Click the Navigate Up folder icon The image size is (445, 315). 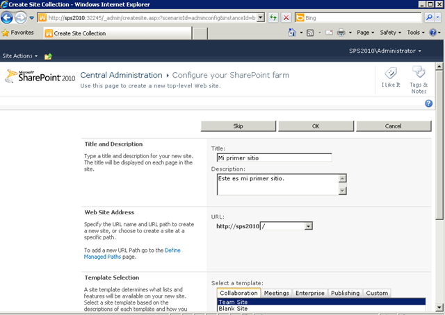click(48, 56)
